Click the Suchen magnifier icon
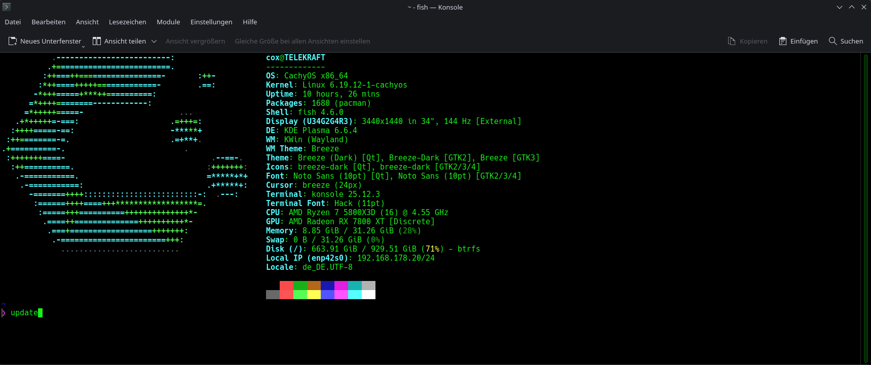 [832, 41]
